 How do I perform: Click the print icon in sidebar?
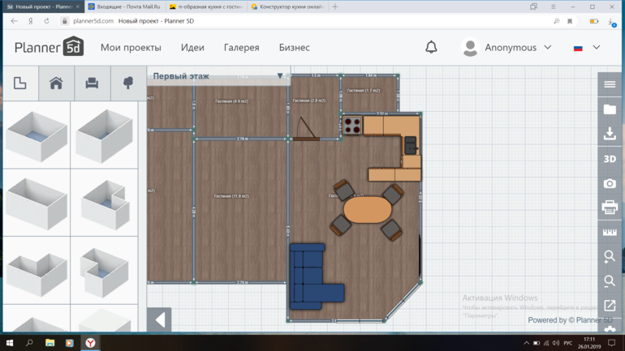click(x=610, y=208)
